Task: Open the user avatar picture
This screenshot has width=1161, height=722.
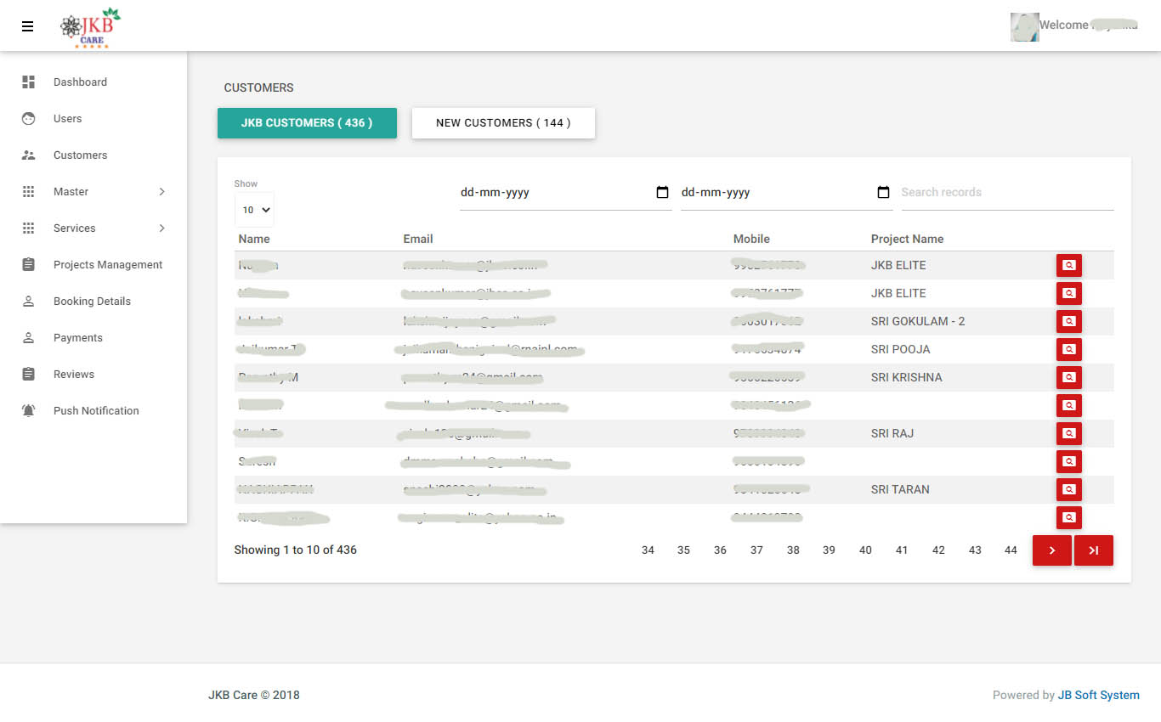Action: 1024,27
